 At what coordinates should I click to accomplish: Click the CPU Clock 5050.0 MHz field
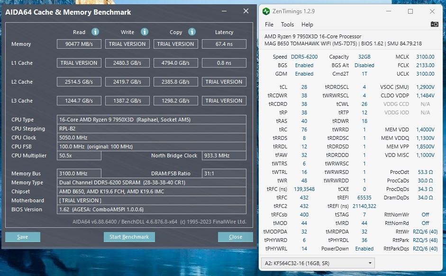pyautogui.click(x=152, y=138)
